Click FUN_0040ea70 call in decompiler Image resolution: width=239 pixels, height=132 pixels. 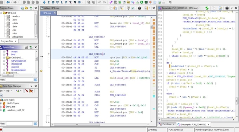(190, 18)
